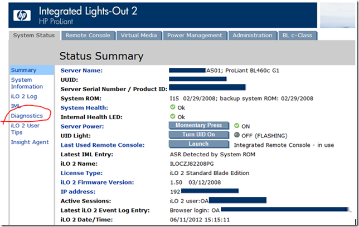Click Integrated Remote Console - in use text
The width and height of the screenshot is (359, 227).
pyautogui.click(x=284, y=145)
